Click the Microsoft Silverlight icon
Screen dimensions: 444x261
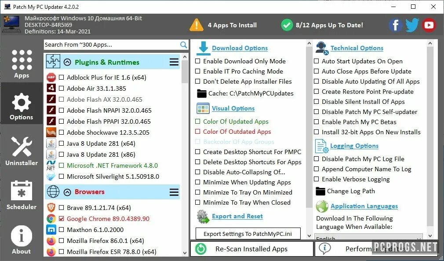coord(51,176)
